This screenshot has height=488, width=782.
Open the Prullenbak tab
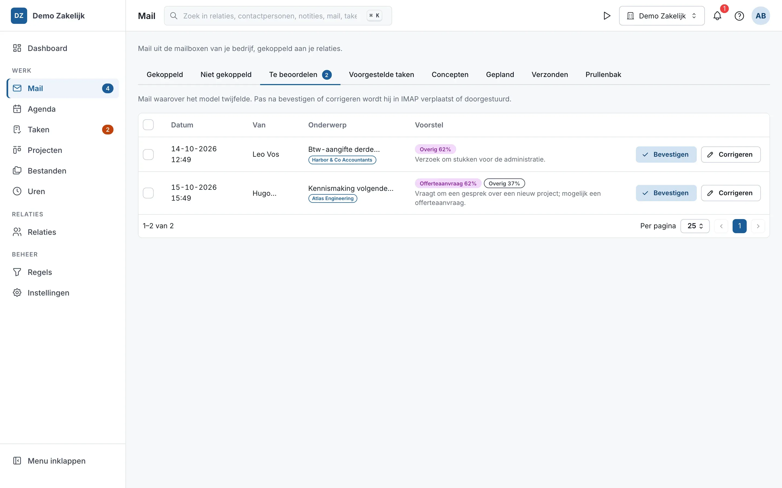pos(603,75)
